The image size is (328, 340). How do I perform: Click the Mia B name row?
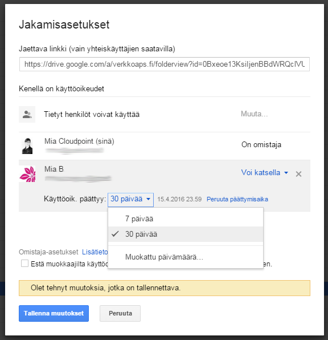coord(165,174)
